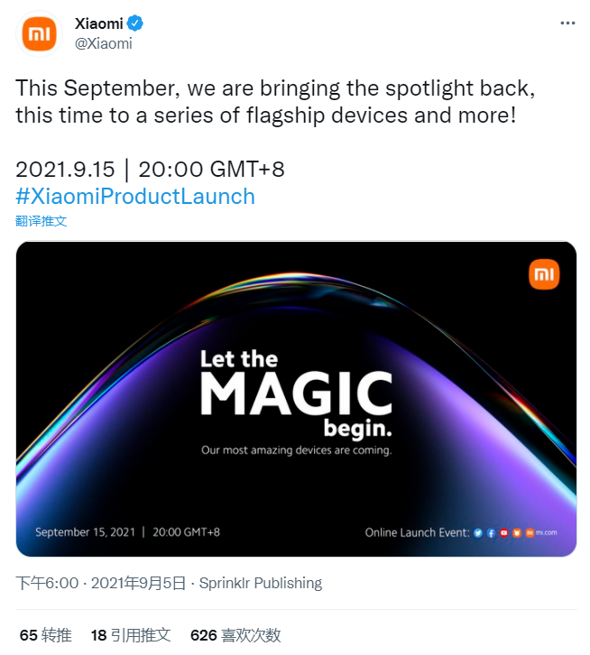Open the Xiaomi profile avatar
The image size is (590, 655).
[39, 33]
